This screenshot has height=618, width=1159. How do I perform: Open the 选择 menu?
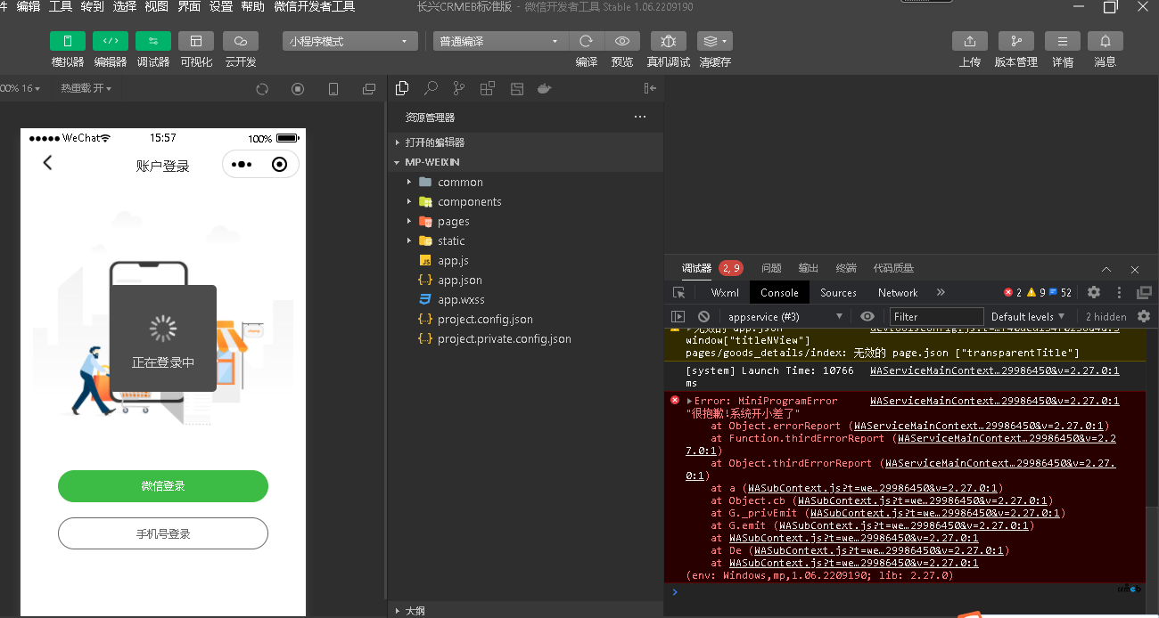(x=125, y=6)
